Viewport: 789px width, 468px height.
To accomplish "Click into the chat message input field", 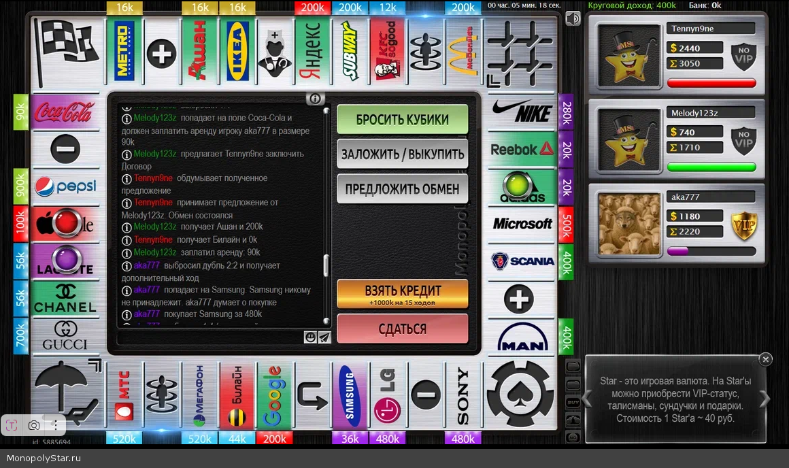I will click(210, 337).
